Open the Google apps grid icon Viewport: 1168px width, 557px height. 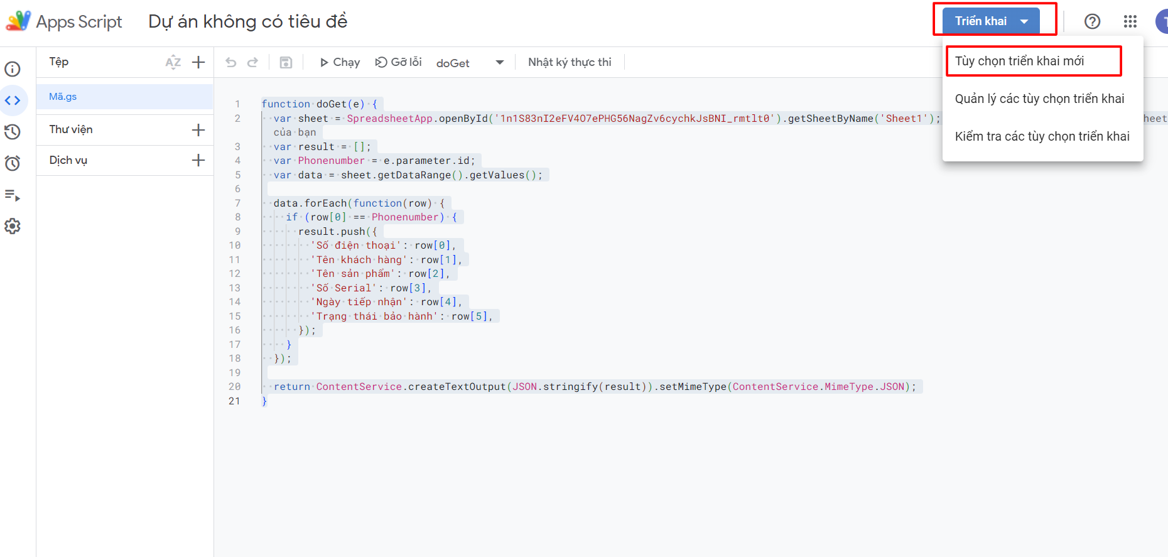click(1130, 21)
